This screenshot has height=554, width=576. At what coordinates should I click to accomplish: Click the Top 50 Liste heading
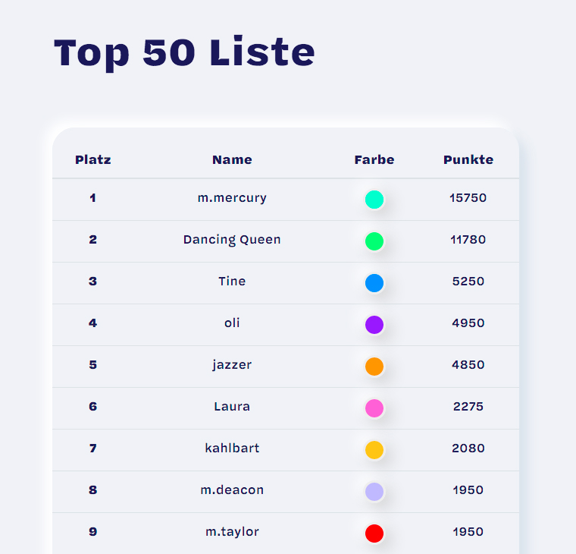(184, 52)
